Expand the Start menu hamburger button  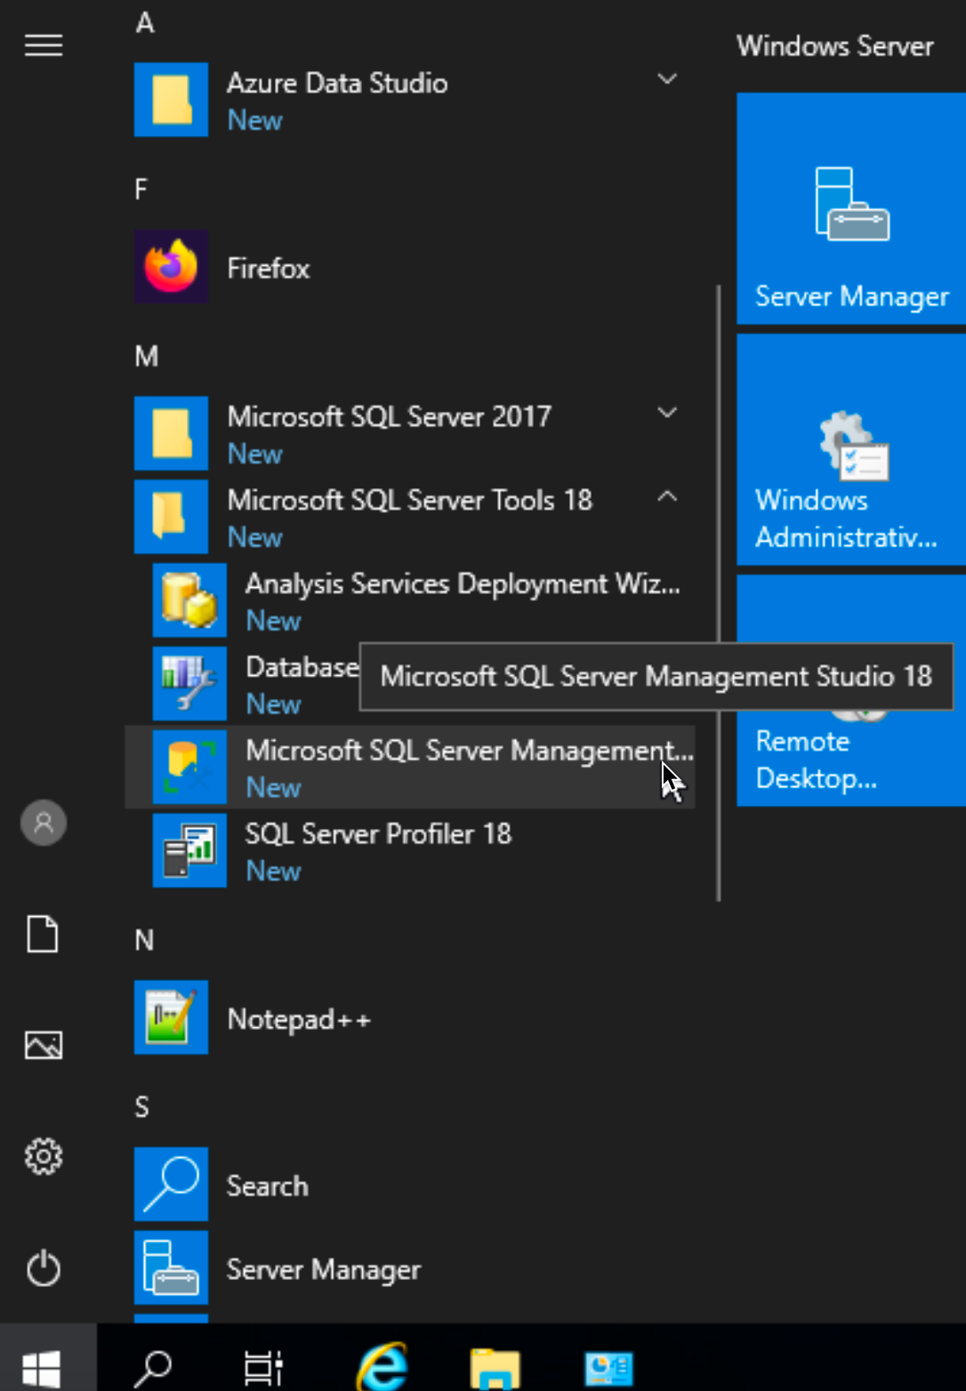pyautogui.click(x=43, y=44)
